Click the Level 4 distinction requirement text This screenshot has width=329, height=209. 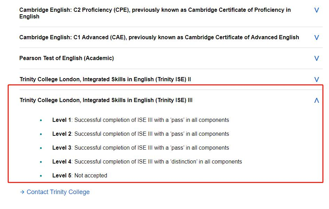pos(147,162)
